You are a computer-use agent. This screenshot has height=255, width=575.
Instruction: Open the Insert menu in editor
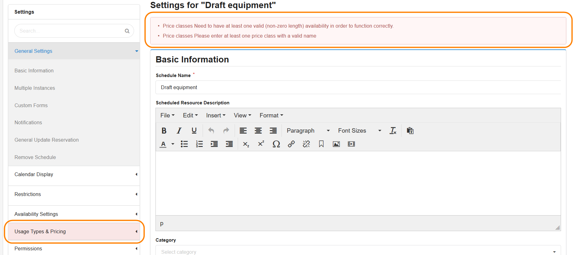pyautogui.click(x=216, y=116)
